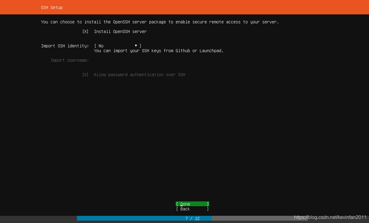Select the Back button
Viewport: 369px width, 223px height.
click(192, 209)
